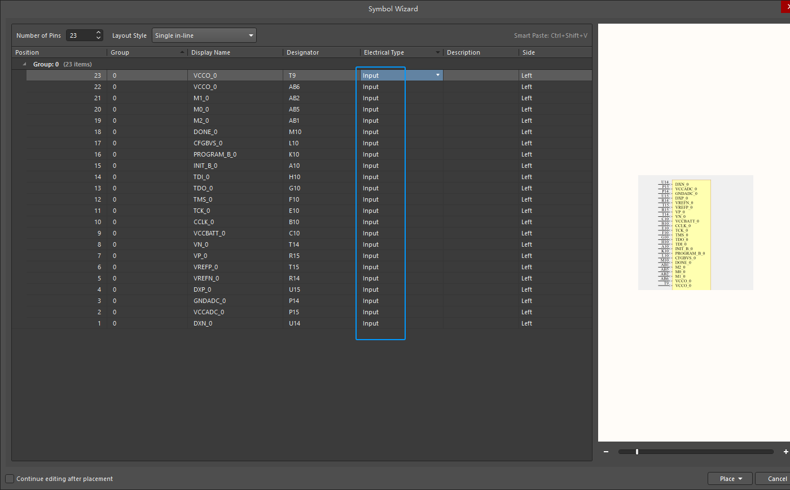
Task: Click the symbol preview thumbnail
Action: coord(695,233)
